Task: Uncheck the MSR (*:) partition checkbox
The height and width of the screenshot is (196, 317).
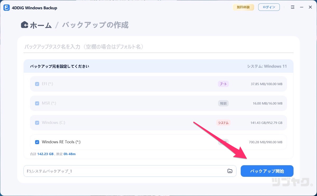Action: [x=37, y=103]
